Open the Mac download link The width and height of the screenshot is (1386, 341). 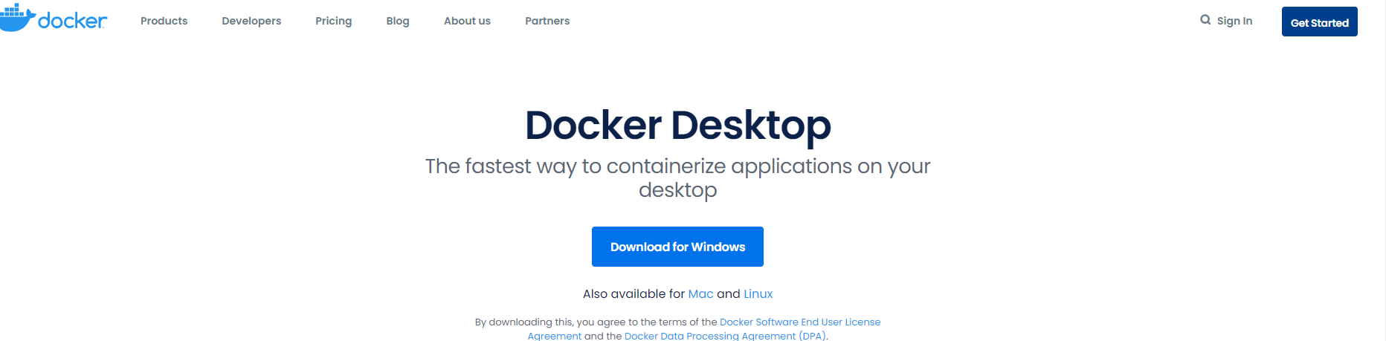[x=700, y=293]
